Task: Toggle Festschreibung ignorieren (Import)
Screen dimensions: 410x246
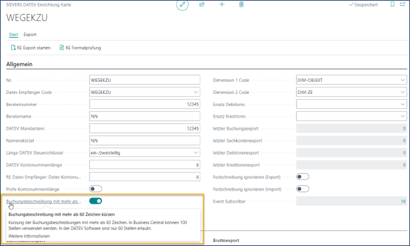Action: (x=303, y=189)
